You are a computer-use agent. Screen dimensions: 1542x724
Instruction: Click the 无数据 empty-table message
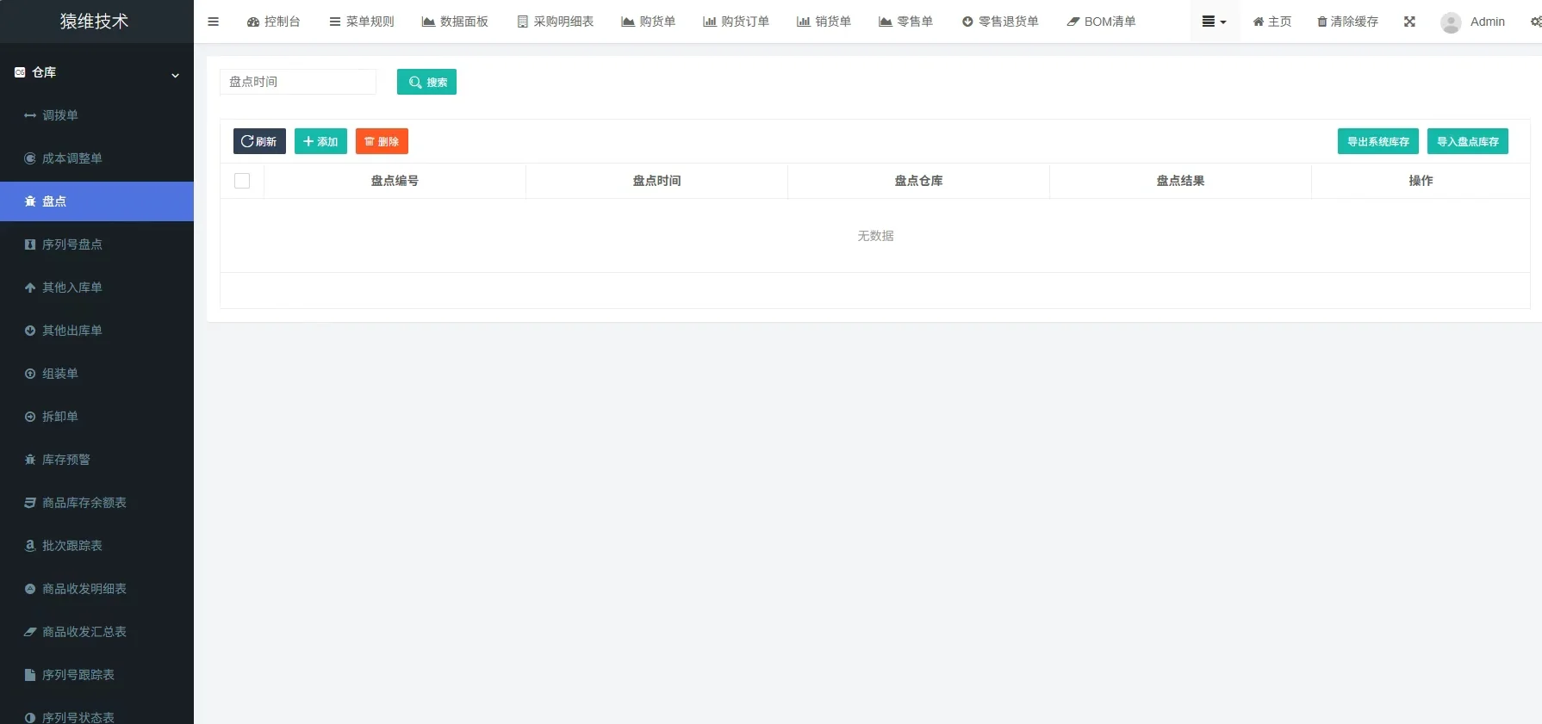point(875,236)
